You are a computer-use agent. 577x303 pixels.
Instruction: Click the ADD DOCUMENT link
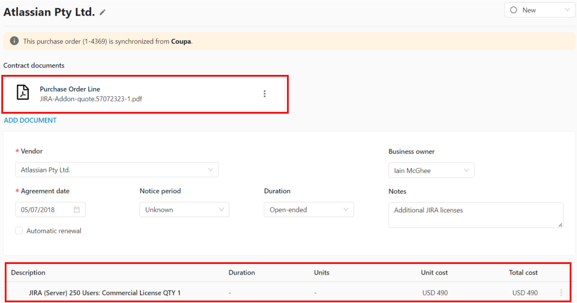[30, 120]
